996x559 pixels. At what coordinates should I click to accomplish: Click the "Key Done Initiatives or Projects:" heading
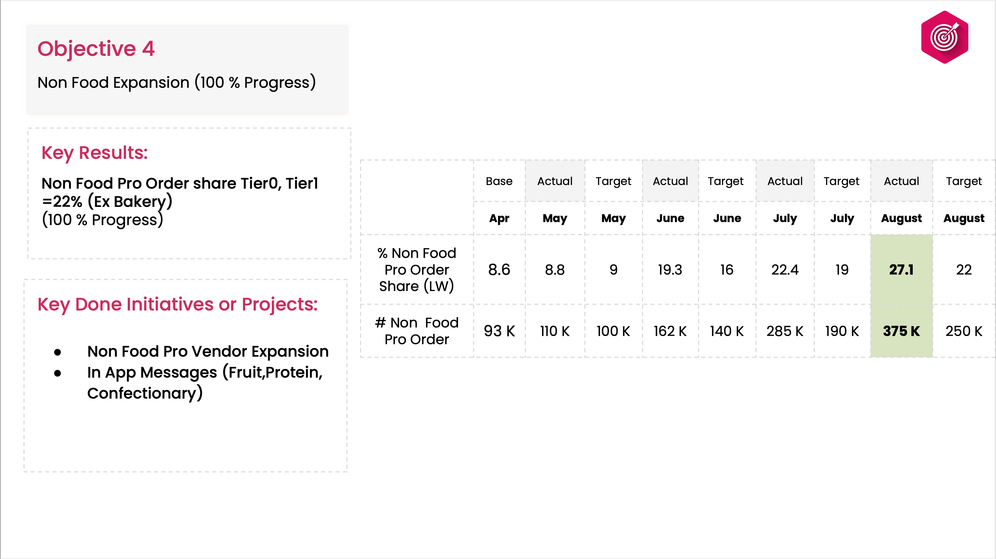[178, 304]
